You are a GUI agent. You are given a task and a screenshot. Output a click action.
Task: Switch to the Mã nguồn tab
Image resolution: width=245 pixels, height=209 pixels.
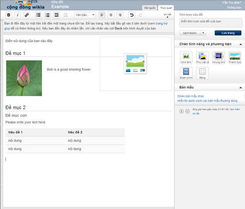coord(150,8)
